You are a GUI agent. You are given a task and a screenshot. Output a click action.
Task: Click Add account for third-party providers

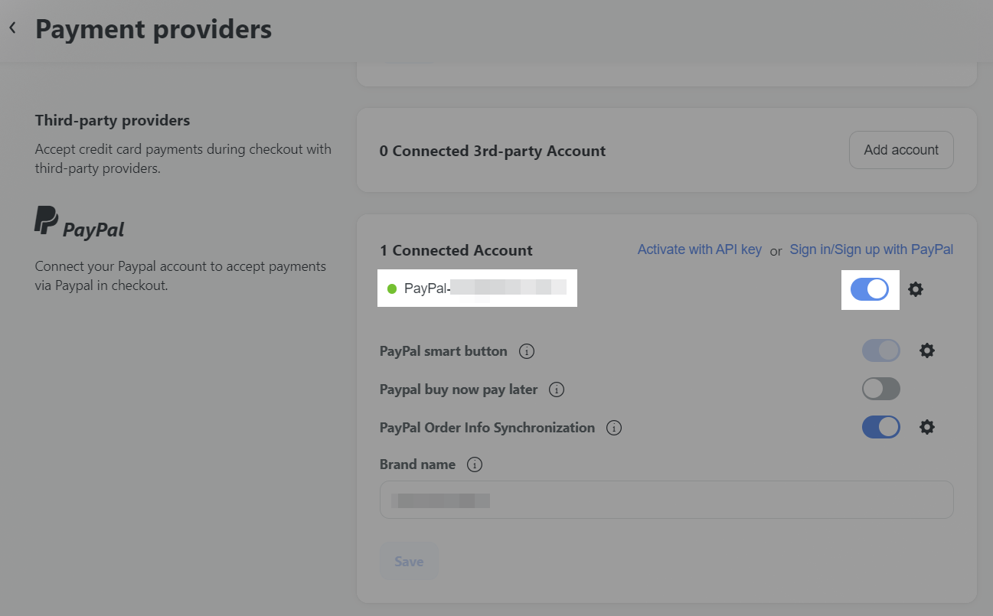coord(901,150)
